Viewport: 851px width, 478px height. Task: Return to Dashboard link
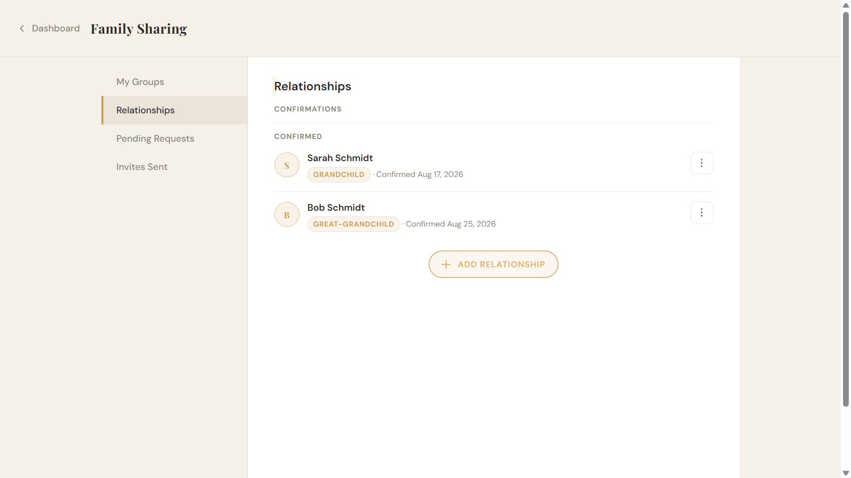pyautogui.click(x=55, y=28)
